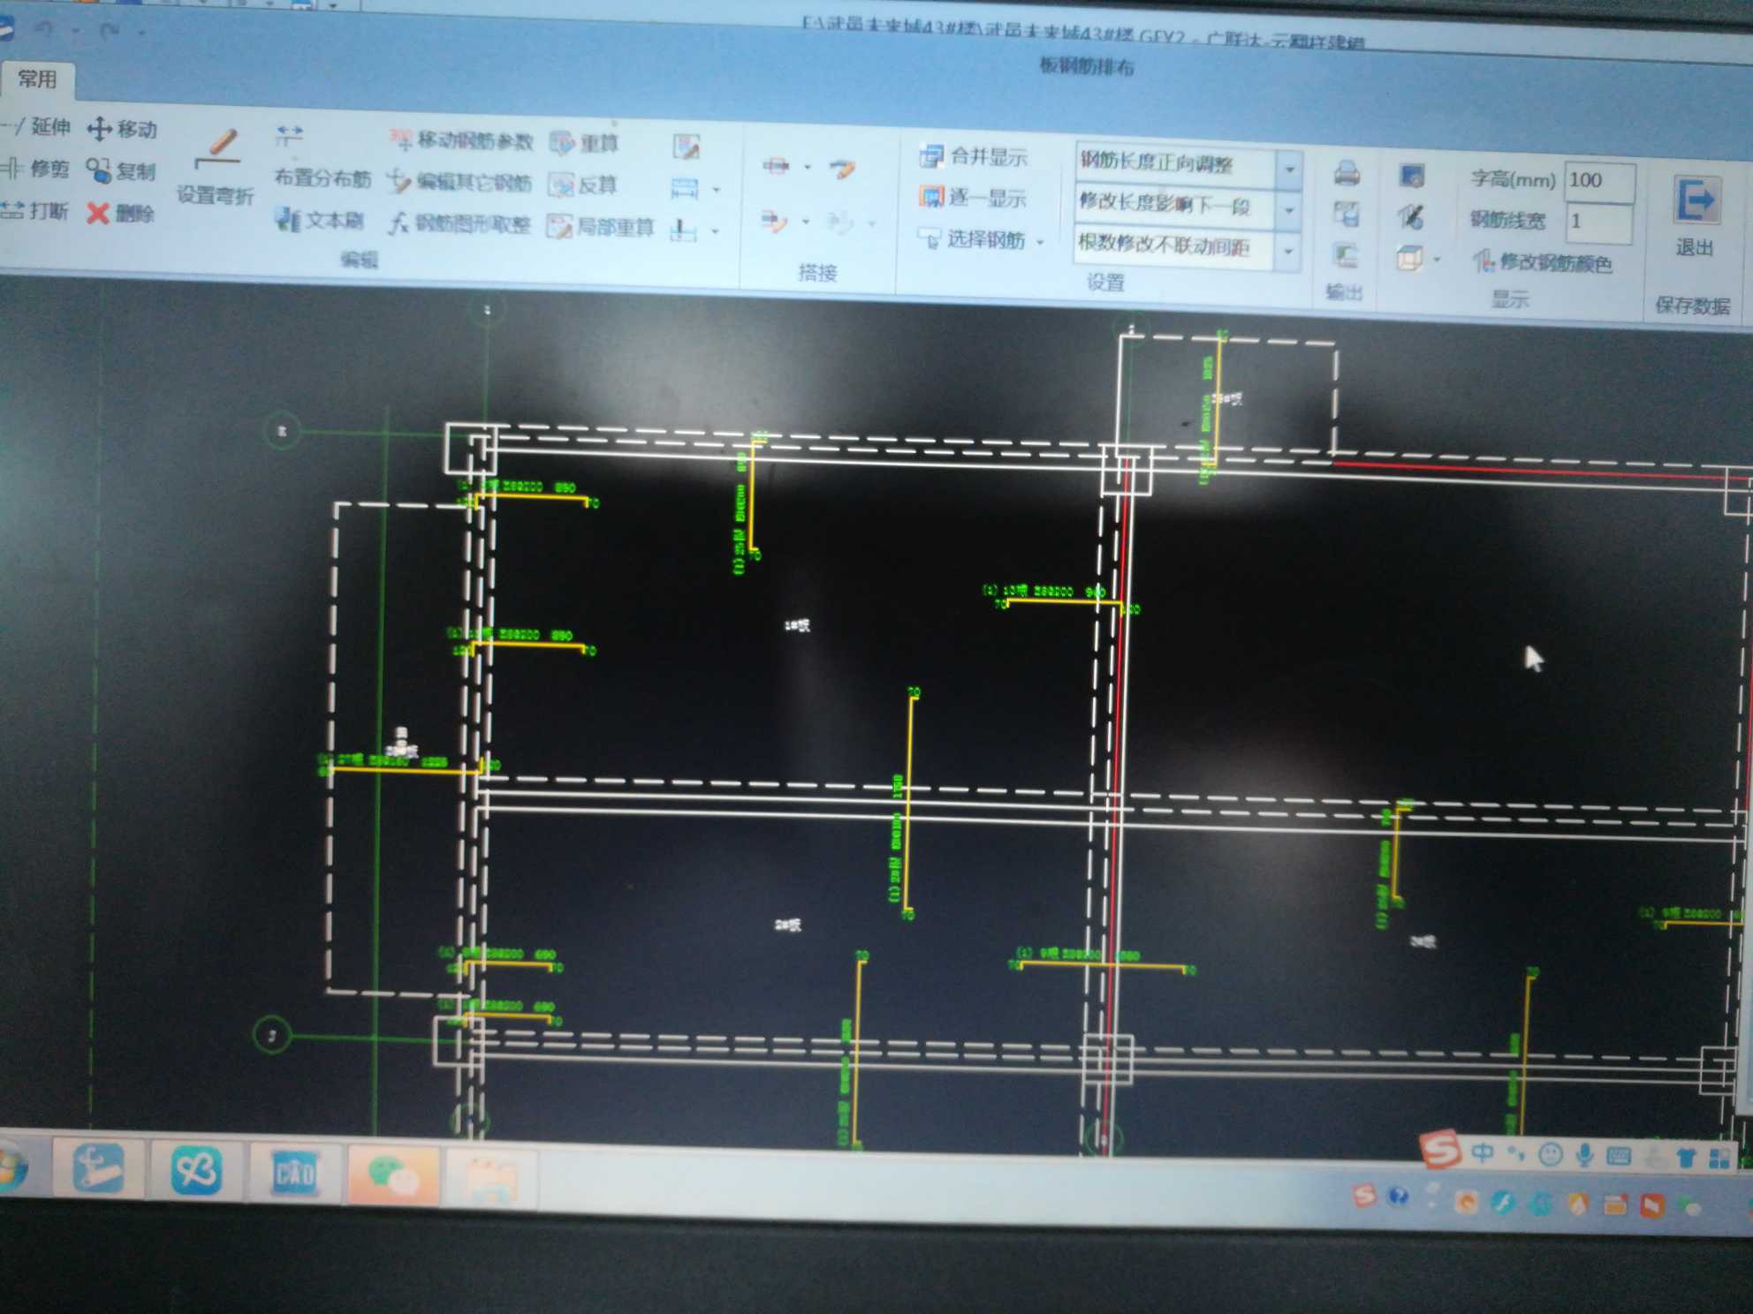Screen dimensions: 1753x1314
Task: Click 合并显示 merged display
Action: (973, 157)
